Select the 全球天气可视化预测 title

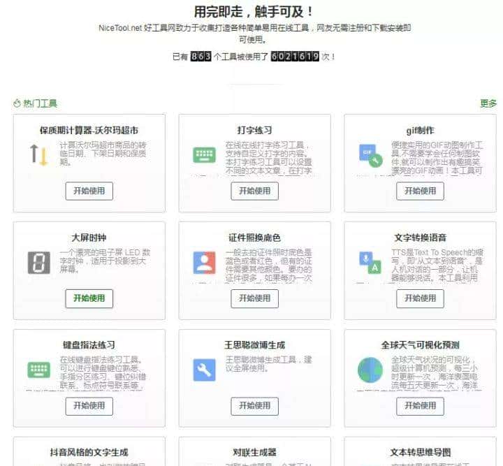[421, 345]
